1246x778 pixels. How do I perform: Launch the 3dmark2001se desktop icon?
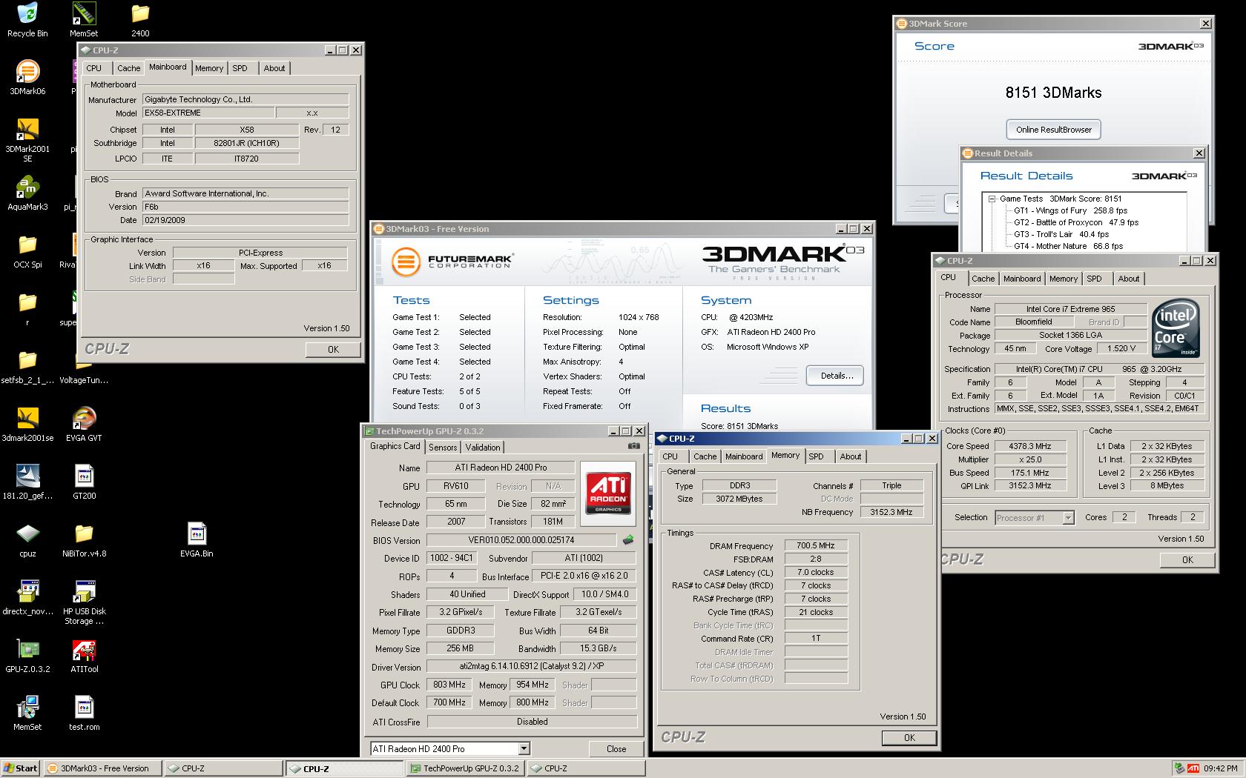27,425
